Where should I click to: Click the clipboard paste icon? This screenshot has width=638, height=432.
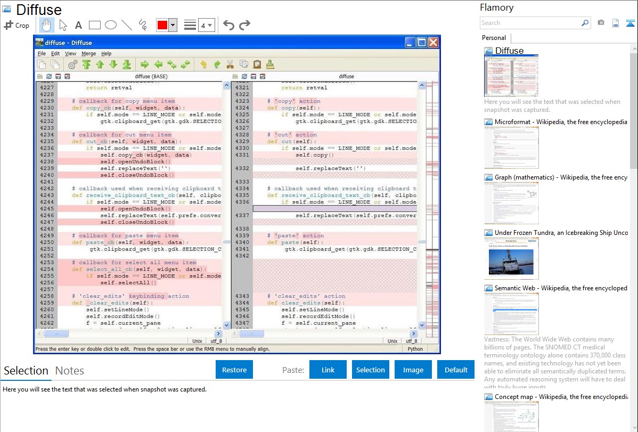point(257,64)
